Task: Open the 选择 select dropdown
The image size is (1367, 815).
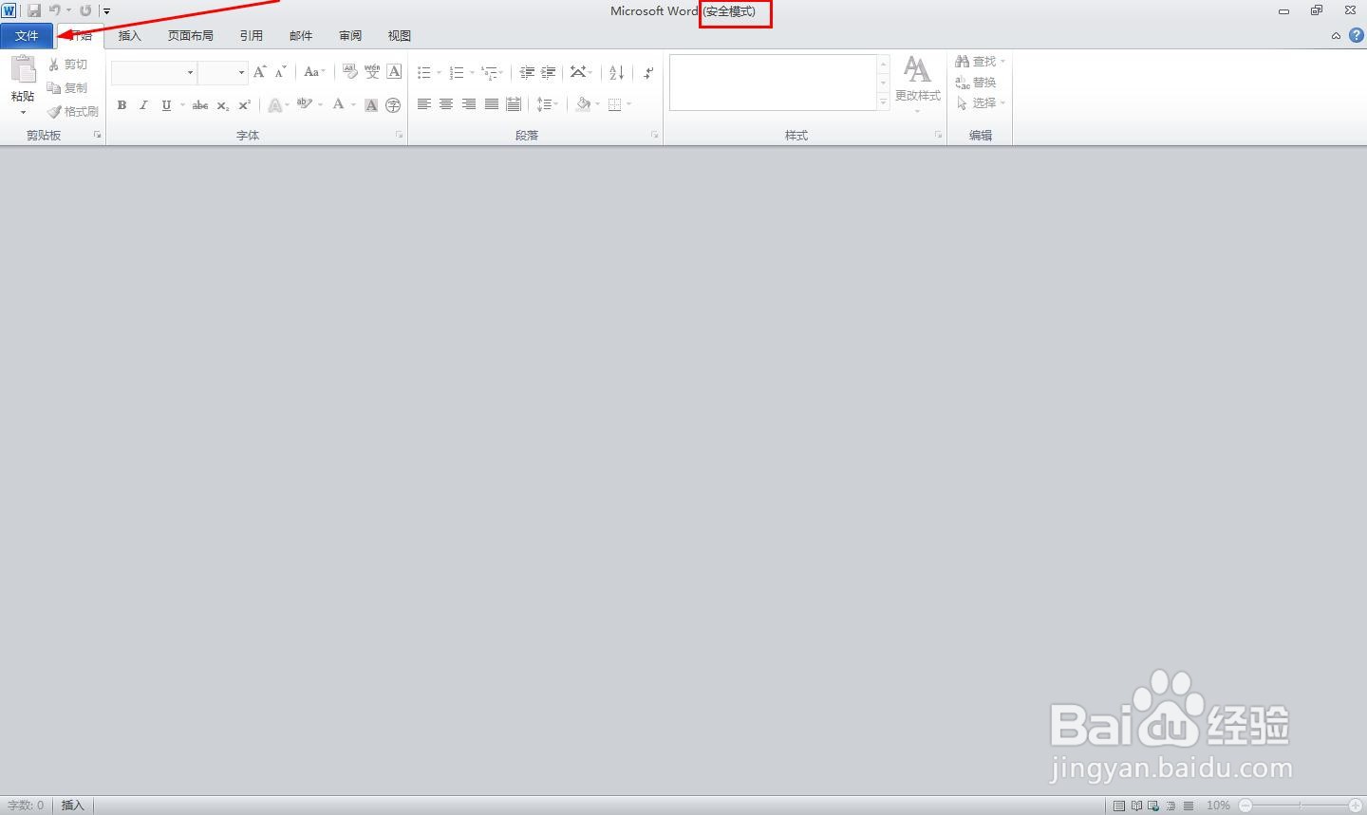Action: click(980, 103)
